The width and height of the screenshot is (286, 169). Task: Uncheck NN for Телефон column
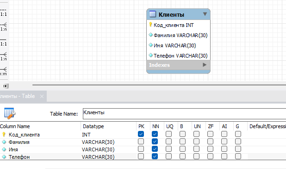155,156
